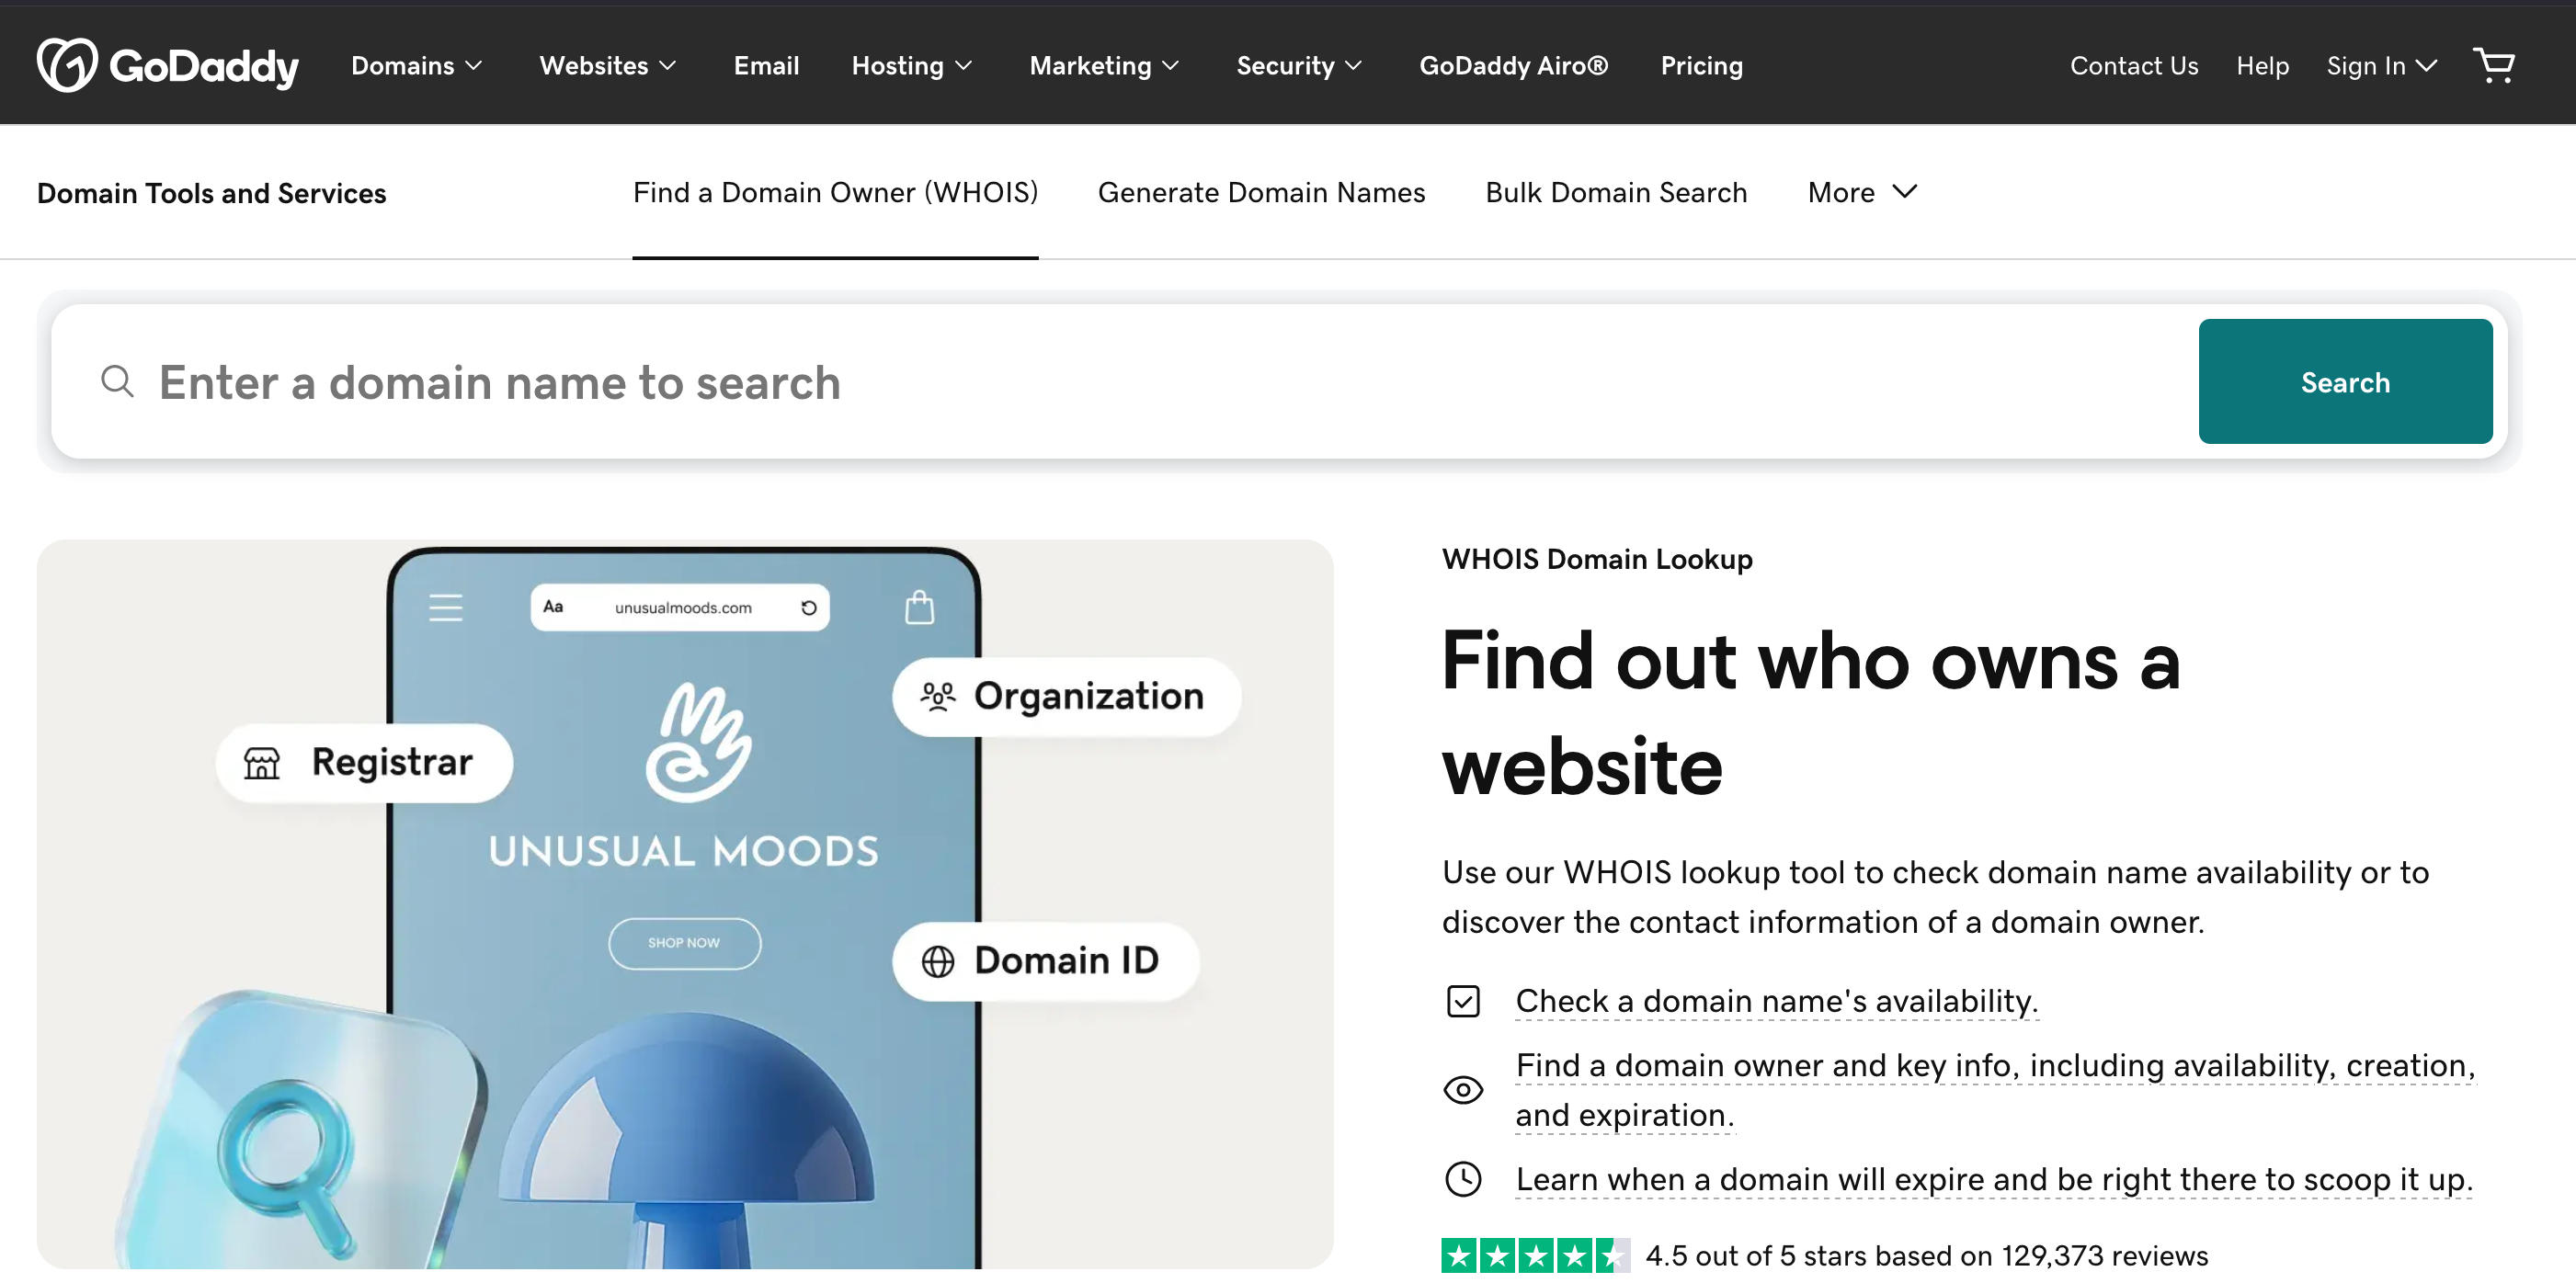Click the Domain ID globe icon
2576x1283 pixels.
[937, 961]
